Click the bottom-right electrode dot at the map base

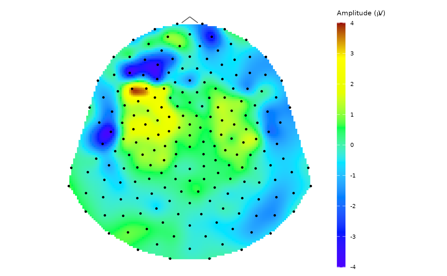click(209, 258)
